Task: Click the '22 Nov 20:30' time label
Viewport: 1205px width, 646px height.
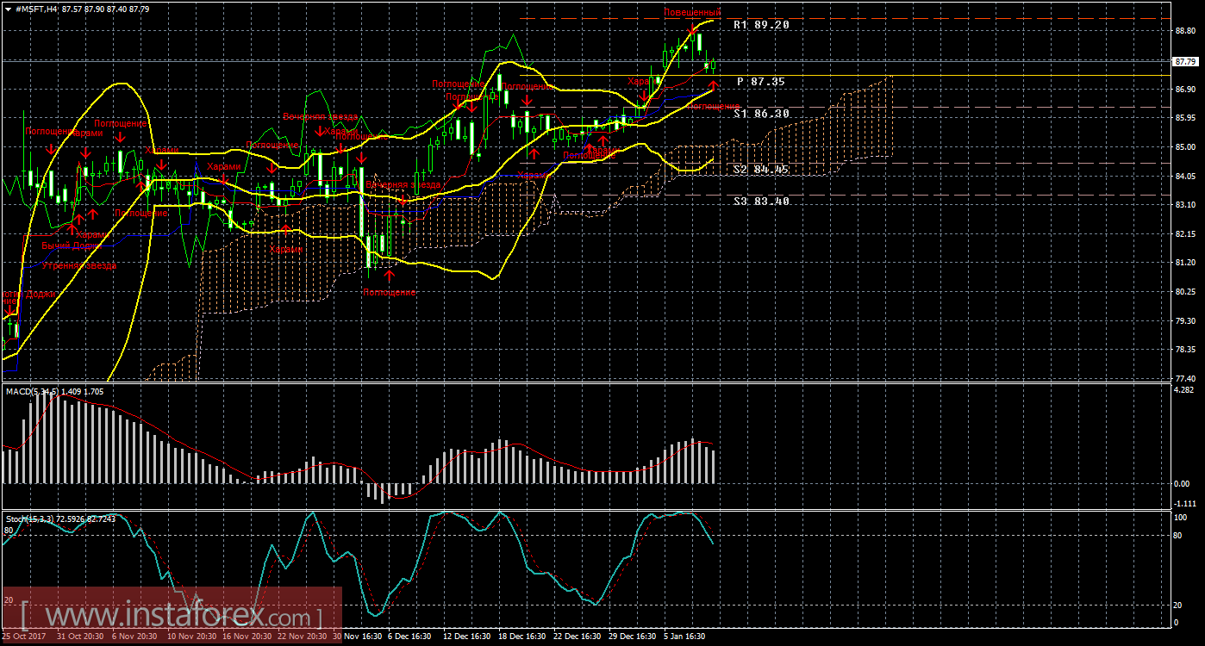Action: (302, 637)
